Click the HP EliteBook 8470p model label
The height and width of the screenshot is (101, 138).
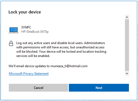tap(35, 32)
